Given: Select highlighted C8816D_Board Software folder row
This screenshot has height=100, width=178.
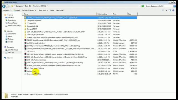Looking at the screenshot, I should 80,18.
